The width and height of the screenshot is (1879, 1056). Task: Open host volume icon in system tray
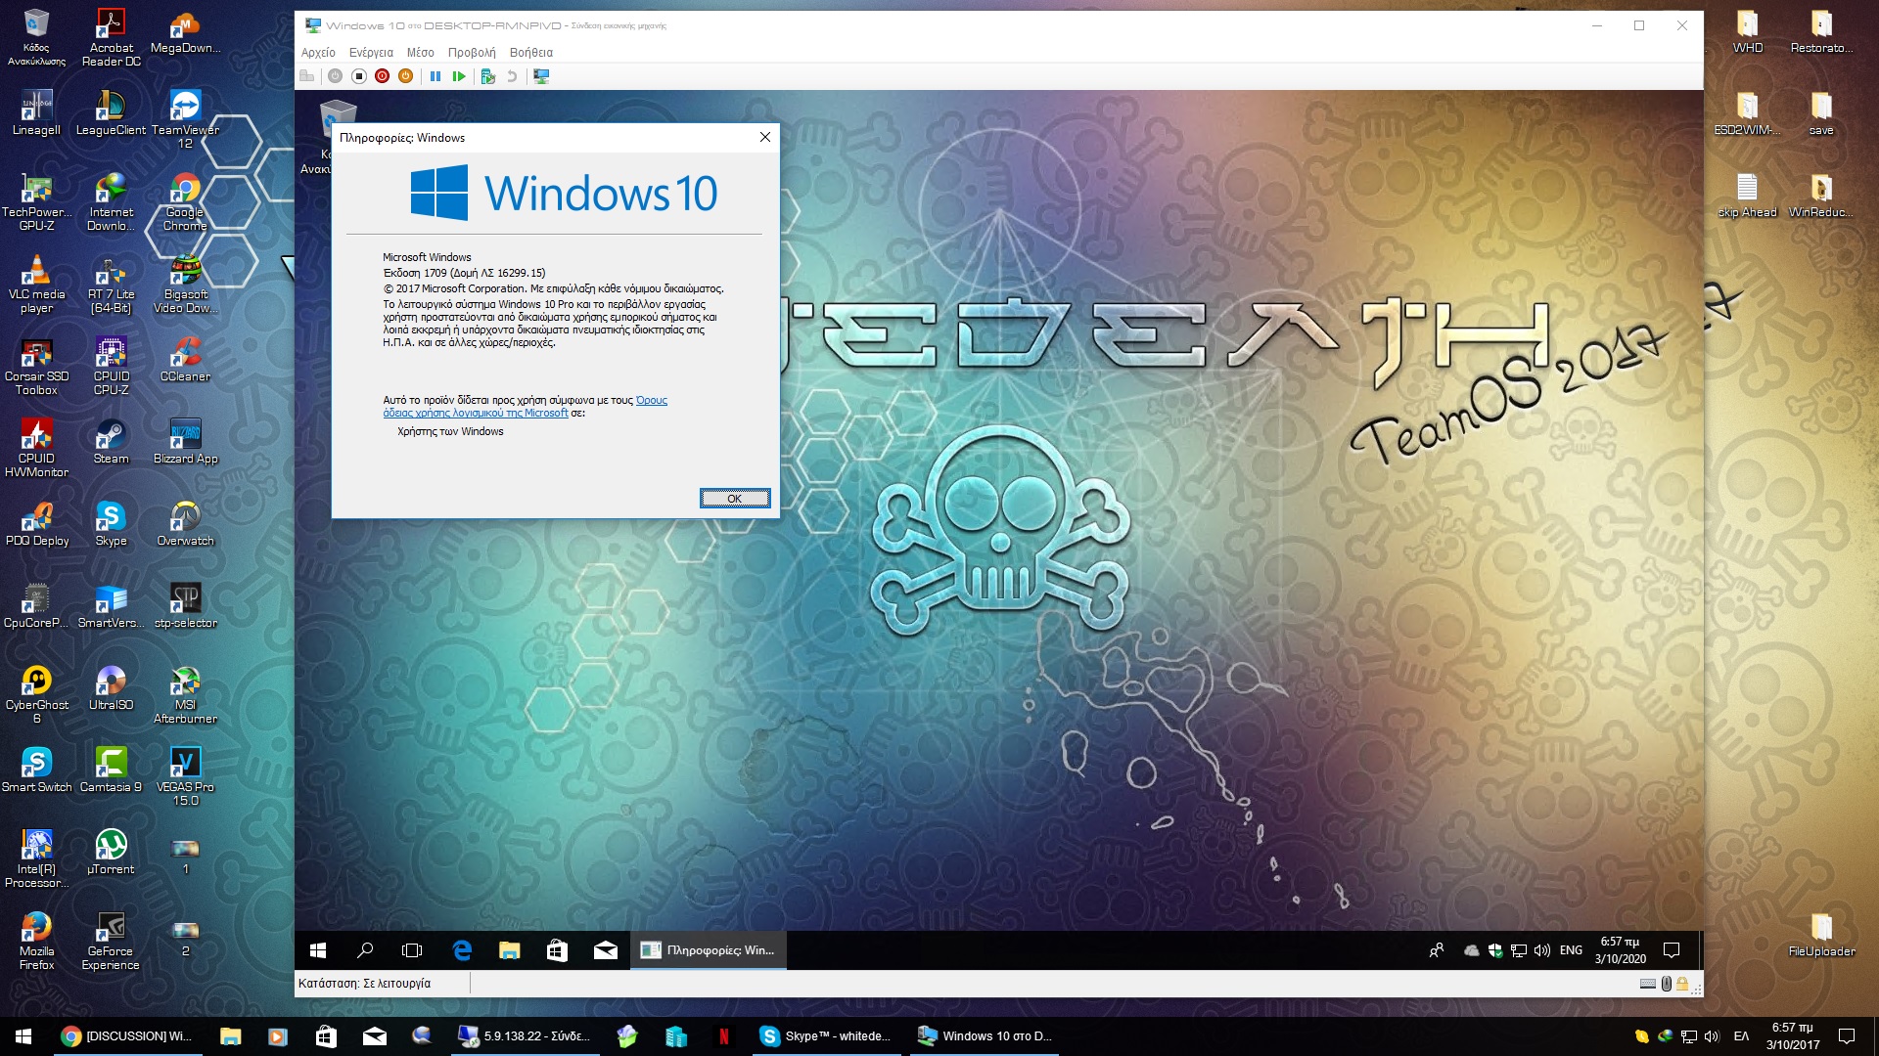[1712, 1036]
